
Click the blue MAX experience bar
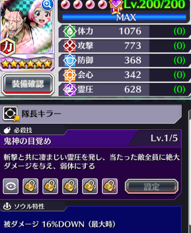[x=124, y=17]
